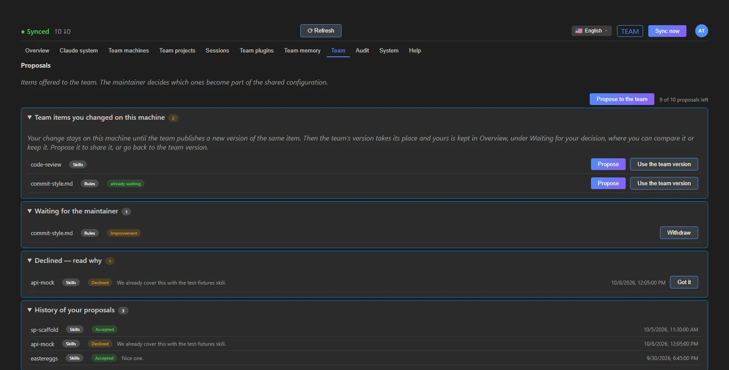
Task: Switch to the Overview tab
Action: click(x=37, y=50)
